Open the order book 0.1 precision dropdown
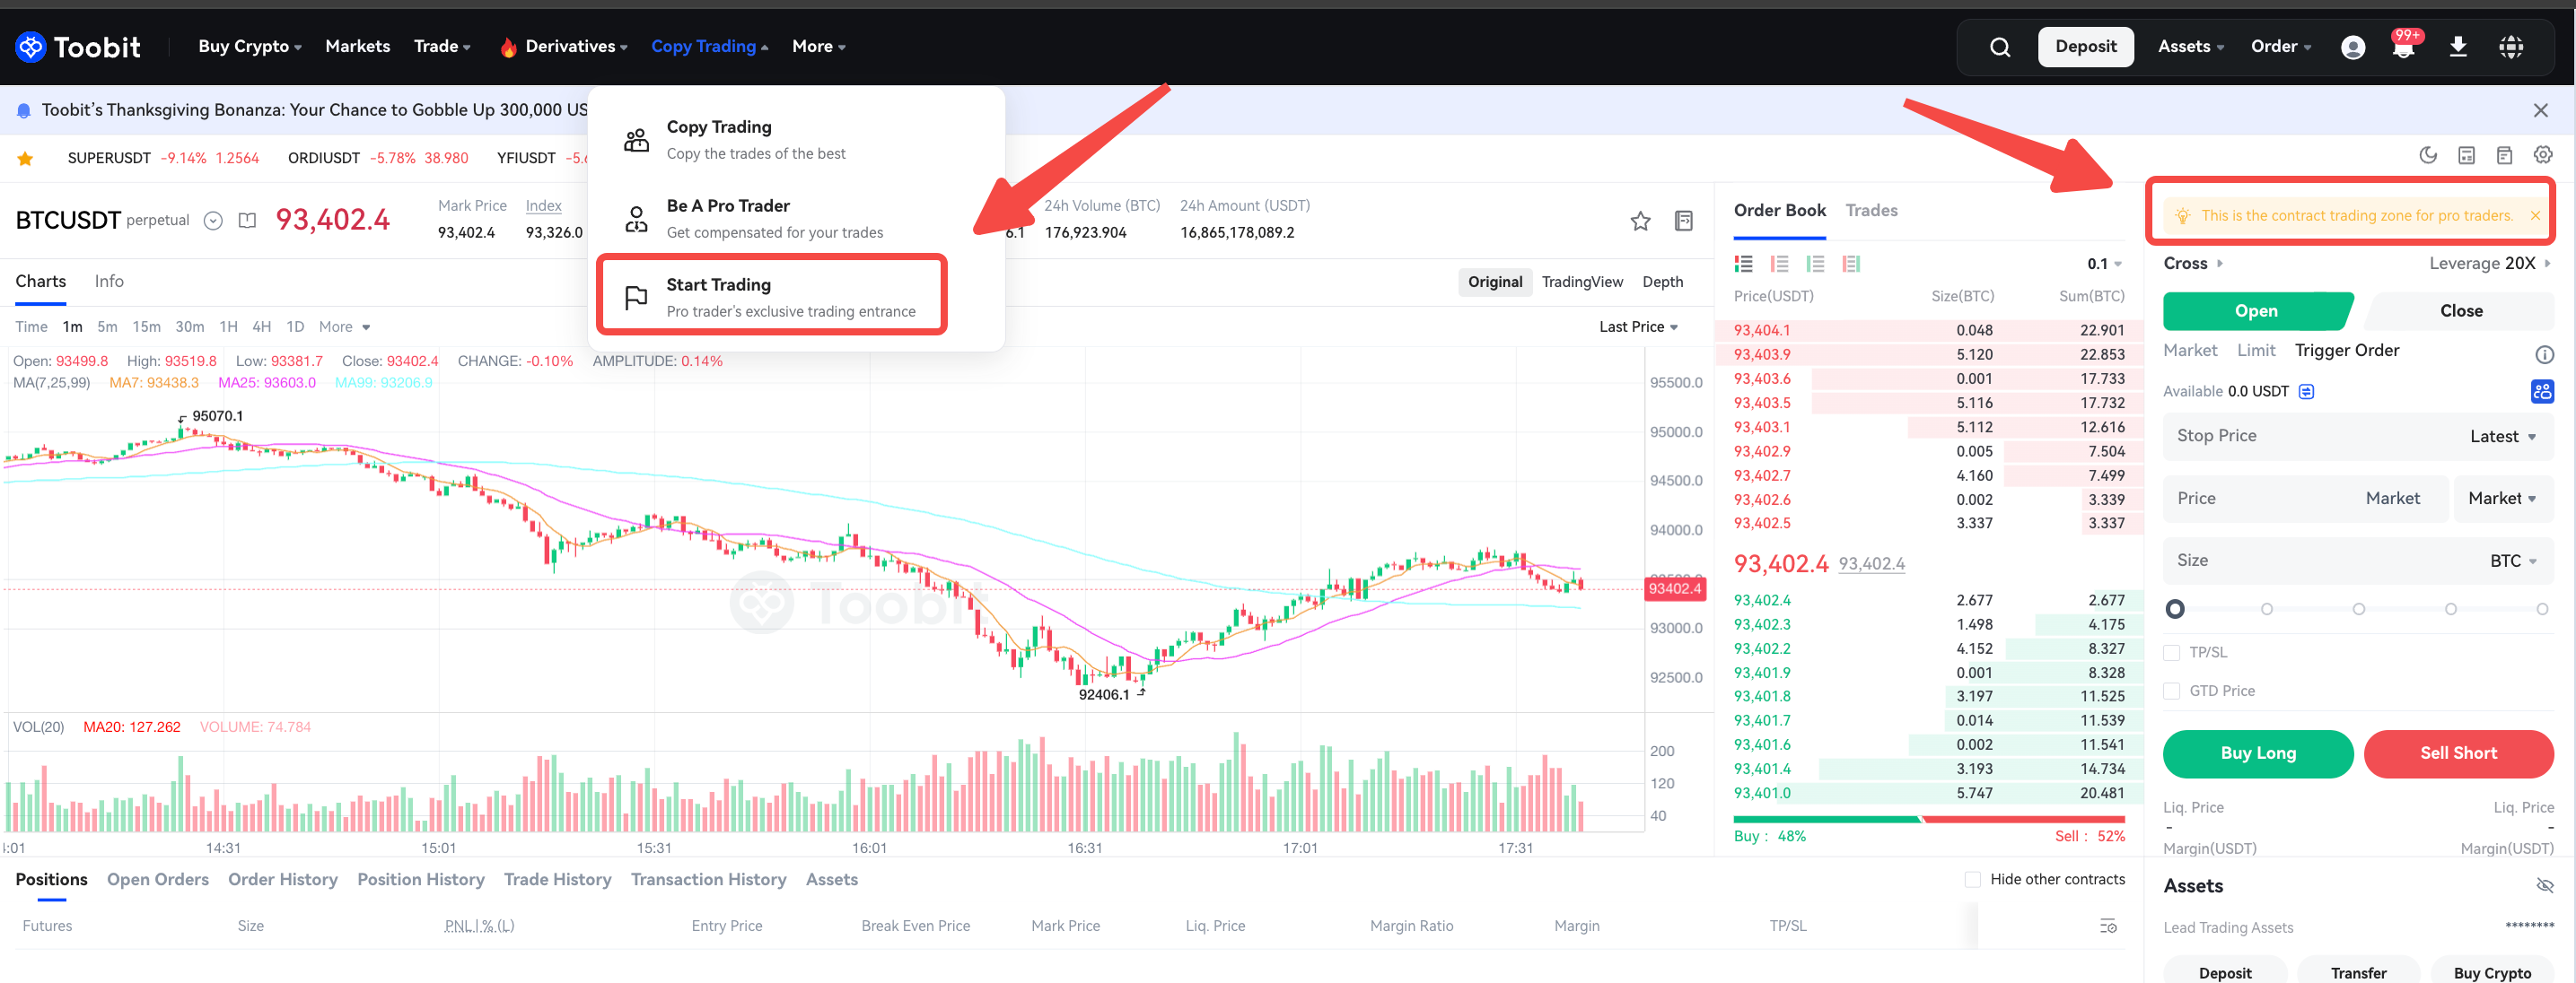 [x=2104, y=264]
